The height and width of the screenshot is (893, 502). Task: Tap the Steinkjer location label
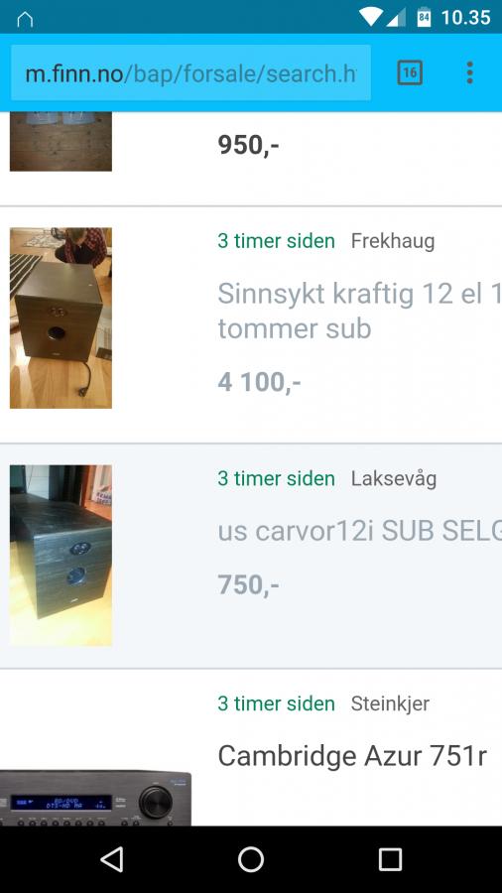click(390, 703)
